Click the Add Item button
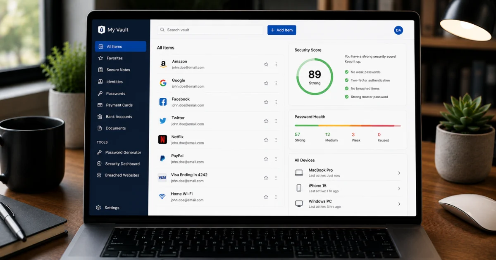Viewport: 496px width, 260px height. 282,30
